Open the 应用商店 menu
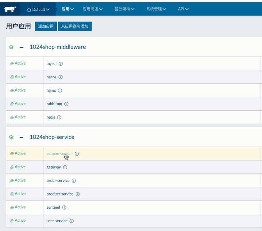Image resolution: width=262 pixels, height=231 pixels. tap(93, 9)
